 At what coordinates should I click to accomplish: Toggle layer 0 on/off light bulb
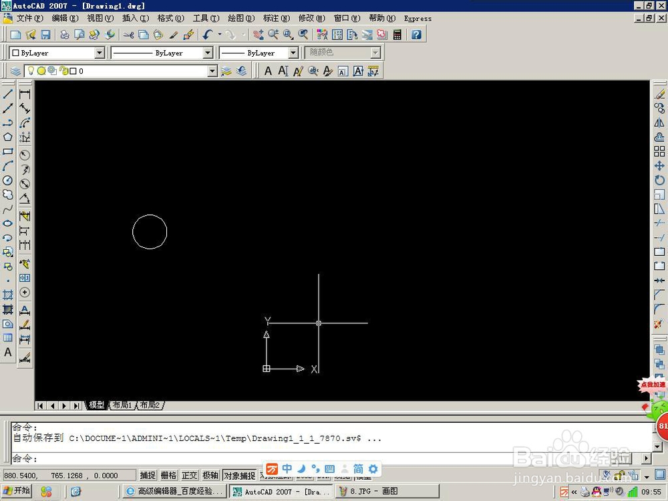click(x=31, y=71)
